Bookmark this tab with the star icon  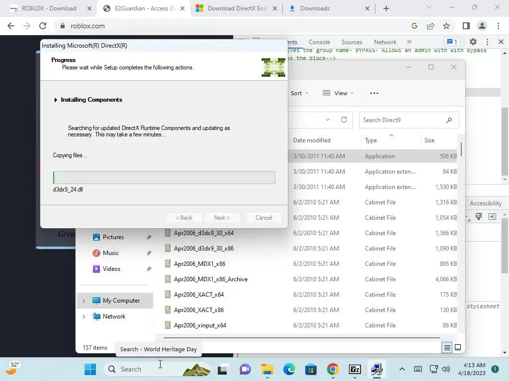point(446,26)
